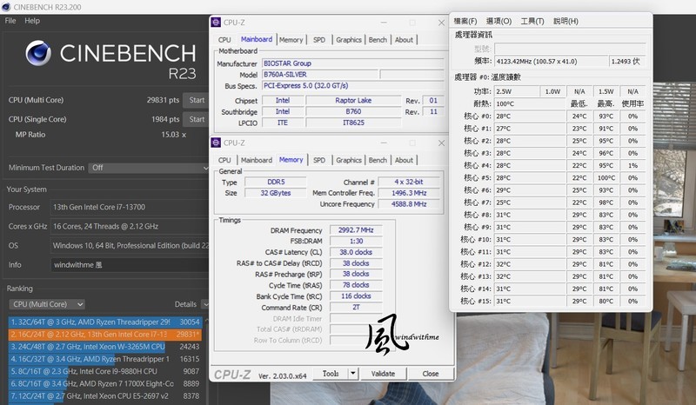Open the 工具(T) menu in temperature window

point(532,21)
